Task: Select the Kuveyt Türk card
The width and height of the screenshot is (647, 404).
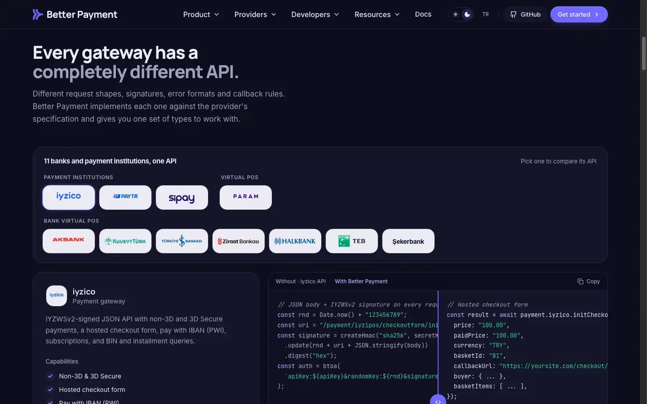Action: [x=125, y=241]
